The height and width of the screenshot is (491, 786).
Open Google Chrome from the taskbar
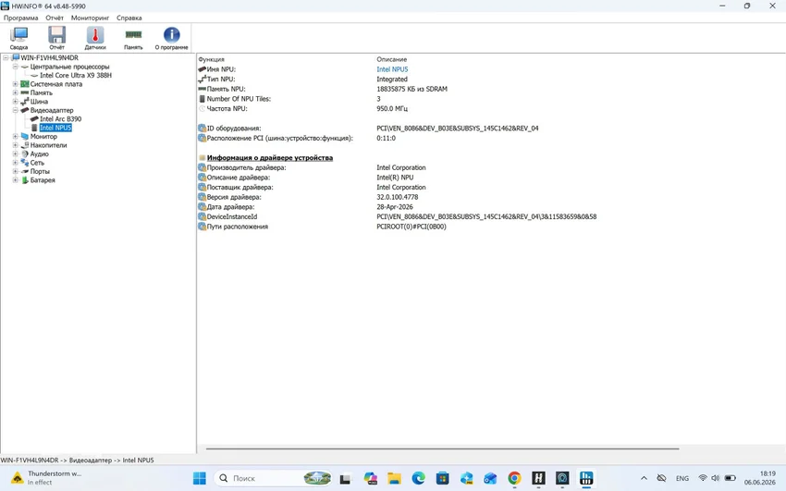tap(514, 478)
